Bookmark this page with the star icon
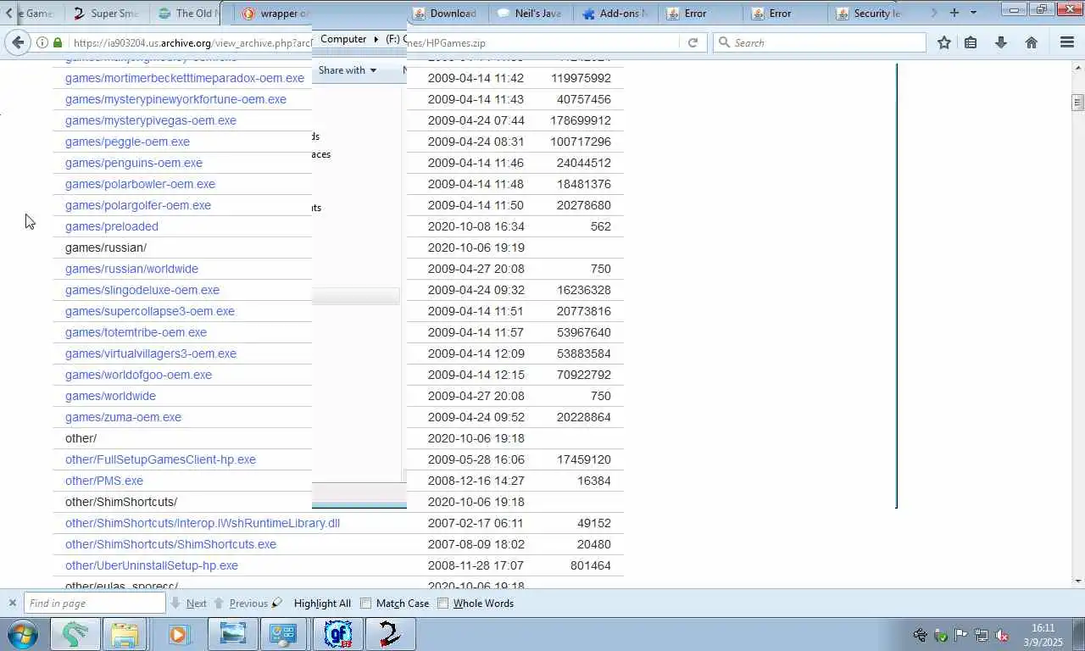 [x=944, y=42]
